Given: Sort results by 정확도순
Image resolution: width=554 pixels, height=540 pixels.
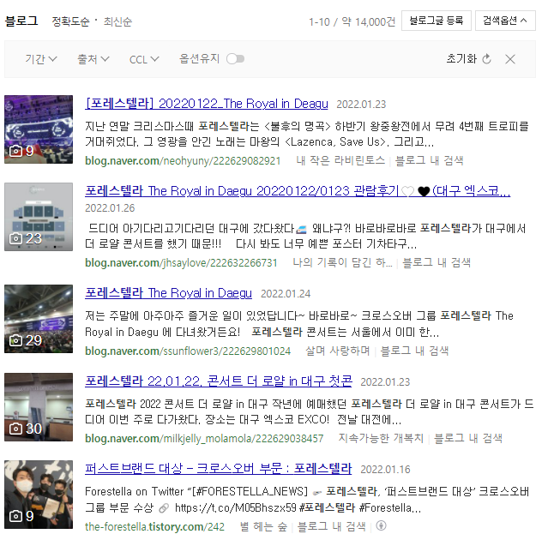Looking at the screenshot, I should (x=70, y=22).
